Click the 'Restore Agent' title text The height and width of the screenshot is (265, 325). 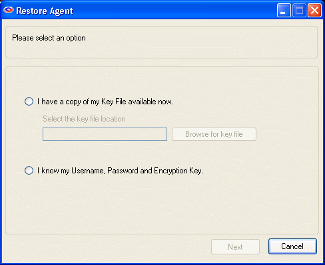[45, 11]
